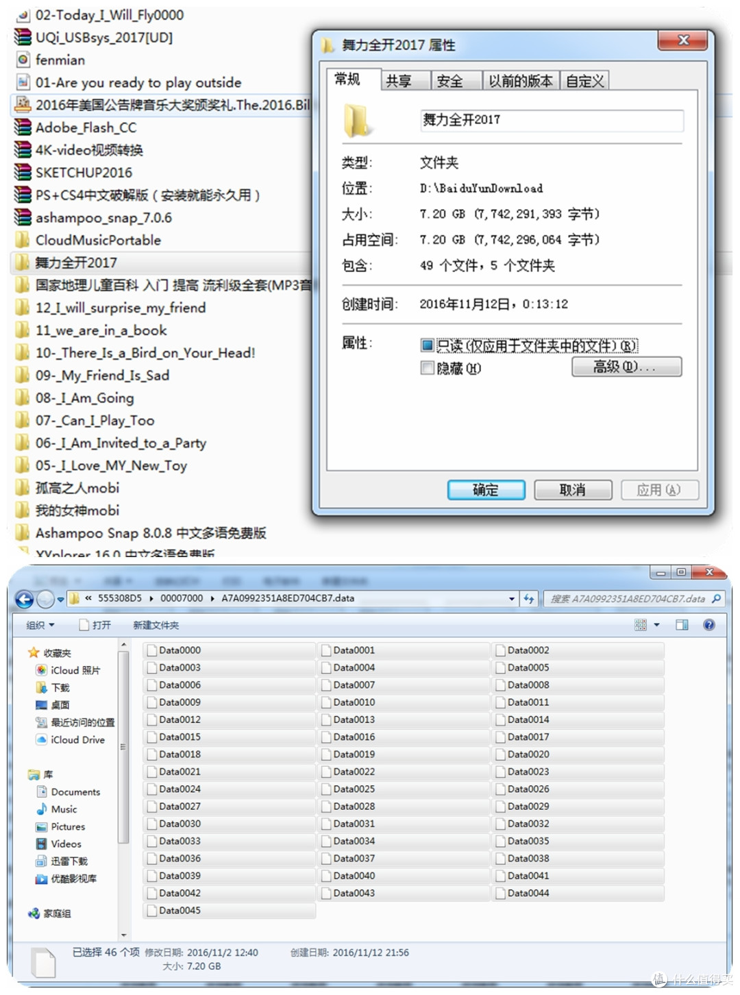
Task: Open the 自定义 tab
Action: pos(584,81)
